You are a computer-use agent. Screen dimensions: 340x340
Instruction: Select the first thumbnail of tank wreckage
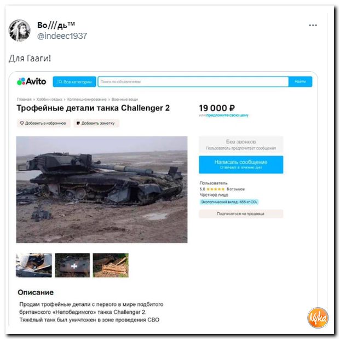(x=34, y=265)
